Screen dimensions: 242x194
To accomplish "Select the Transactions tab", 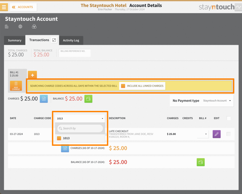I will tap(39, 40).
